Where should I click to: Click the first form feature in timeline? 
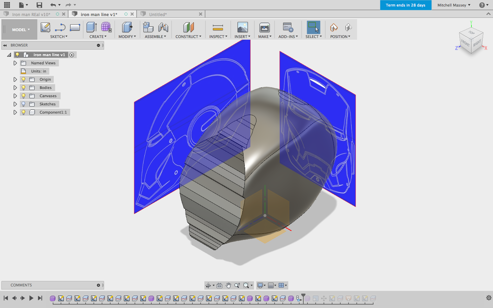[x=53, y=298]
